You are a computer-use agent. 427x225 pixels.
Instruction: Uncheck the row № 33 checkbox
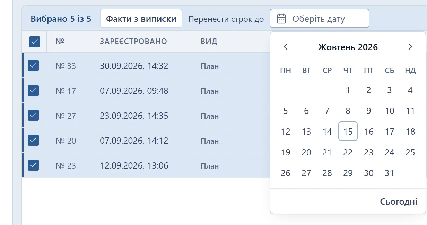tap(33, 65)
